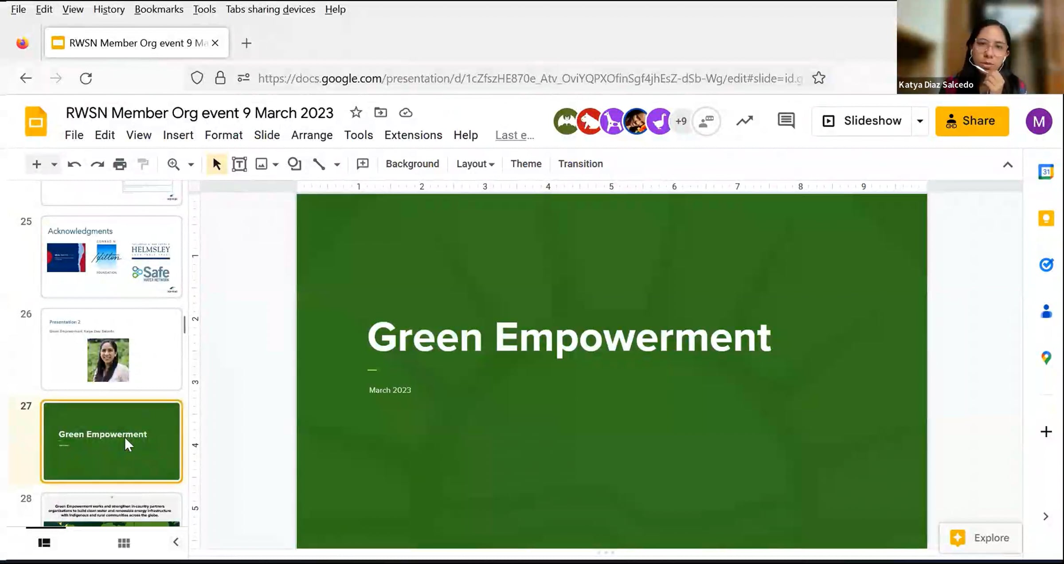Click the Add comment toolbar icon
The image size is (1064, 564).
[363, 164]
